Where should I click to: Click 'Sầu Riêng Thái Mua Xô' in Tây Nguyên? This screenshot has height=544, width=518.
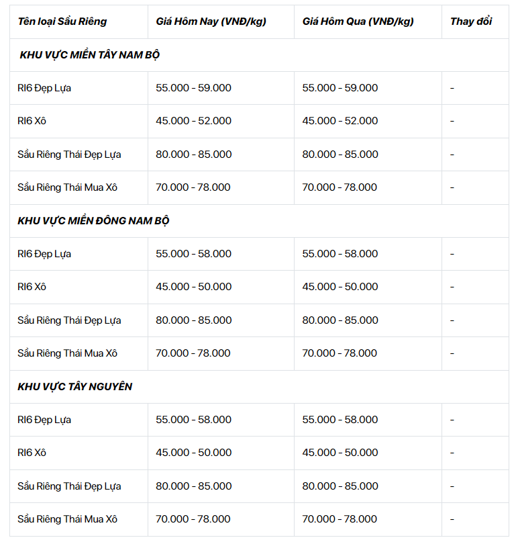tap(67, 519)
